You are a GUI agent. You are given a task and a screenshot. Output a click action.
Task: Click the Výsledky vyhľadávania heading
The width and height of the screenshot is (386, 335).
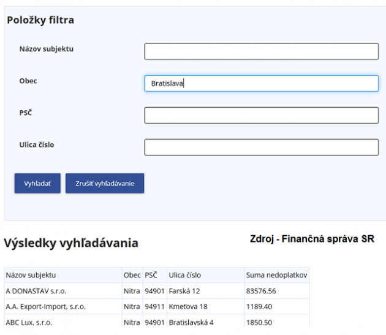pos(71,243)
